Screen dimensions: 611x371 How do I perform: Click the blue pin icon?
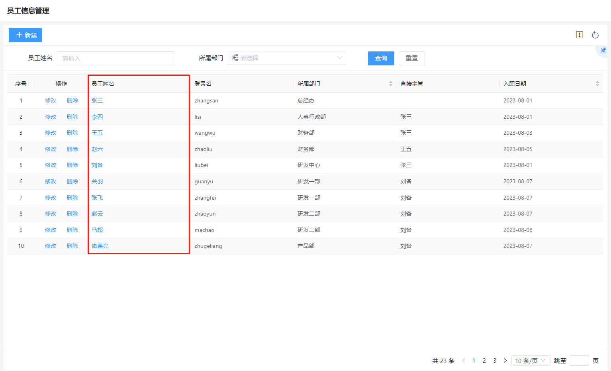[x=603, y=51]
